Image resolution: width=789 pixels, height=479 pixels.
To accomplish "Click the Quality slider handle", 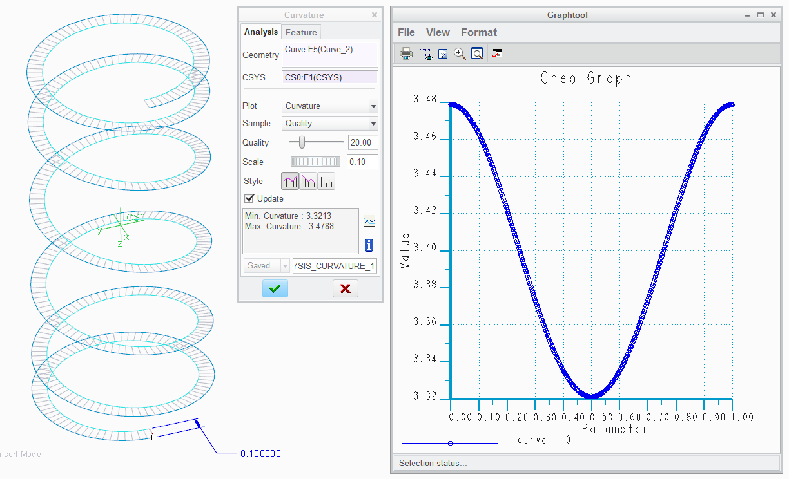I will tap(302, 142).
